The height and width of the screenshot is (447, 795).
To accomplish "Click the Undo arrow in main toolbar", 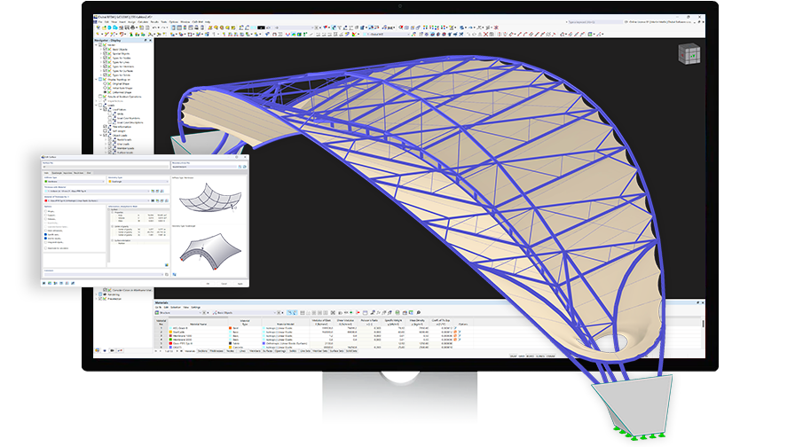I will [154, 27].
